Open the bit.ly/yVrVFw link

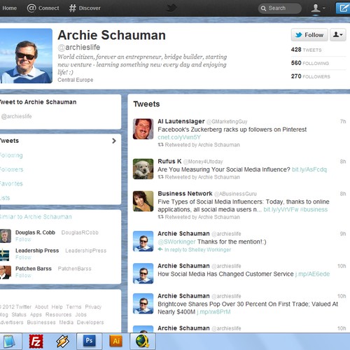[x=281, y=209]
